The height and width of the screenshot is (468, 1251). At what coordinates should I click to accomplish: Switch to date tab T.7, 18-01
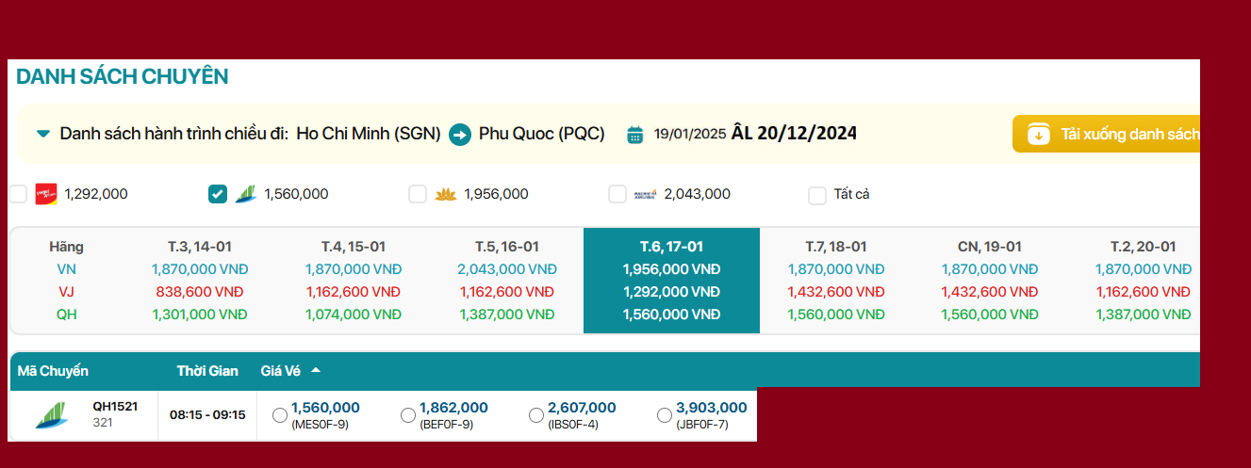click(x=835, y=247)
